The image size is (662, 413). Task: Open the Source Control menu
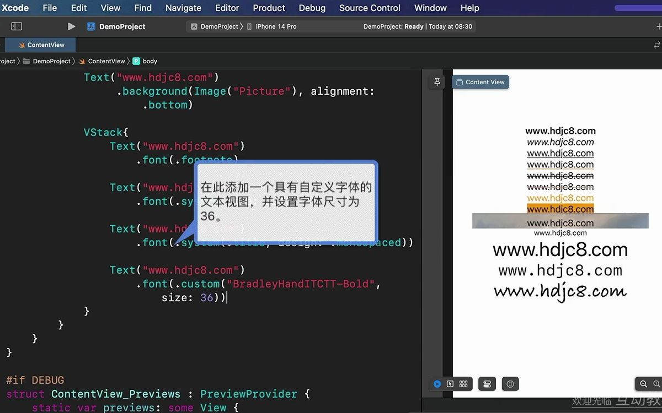369,8
